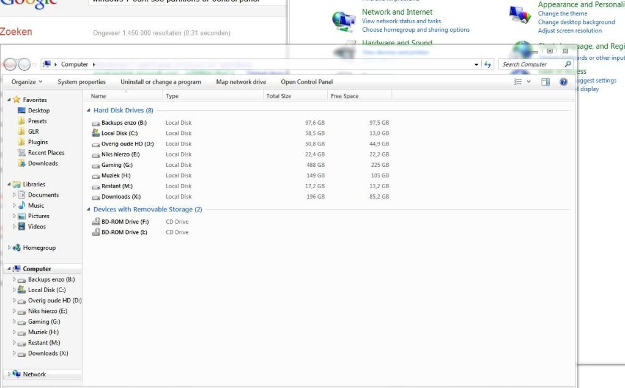625x388 pixels.
Task: Select Gaming (G:) drive in list
Action: click(117, 165)
